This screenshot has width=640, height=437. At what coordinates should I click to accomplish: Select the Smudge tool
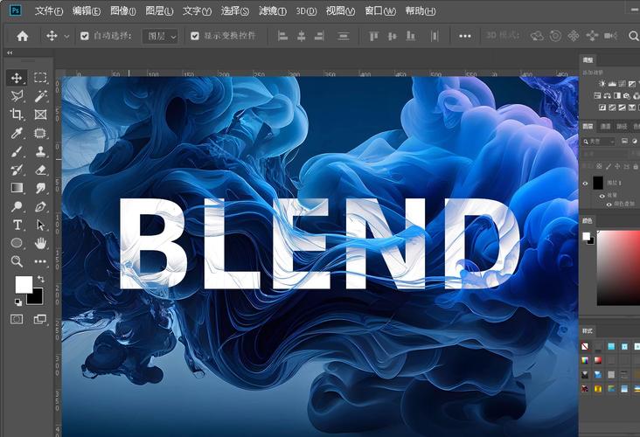pos(40,188)
